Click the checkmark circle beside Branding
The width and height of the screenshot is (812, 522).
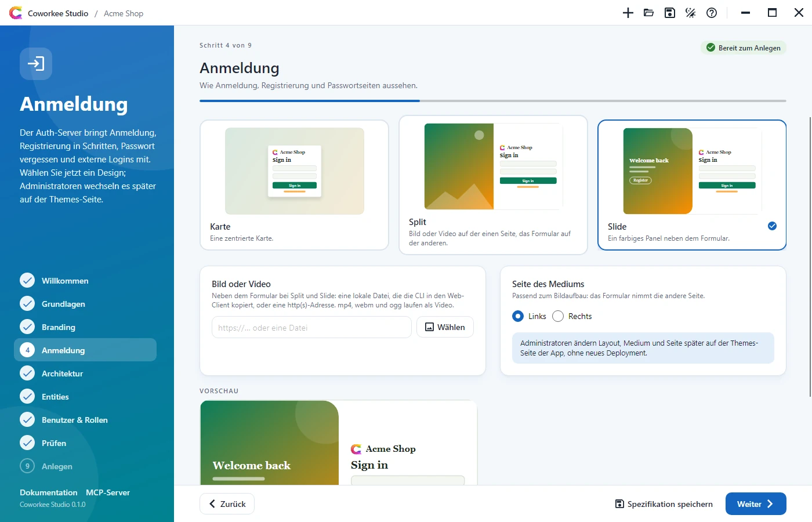27,327
